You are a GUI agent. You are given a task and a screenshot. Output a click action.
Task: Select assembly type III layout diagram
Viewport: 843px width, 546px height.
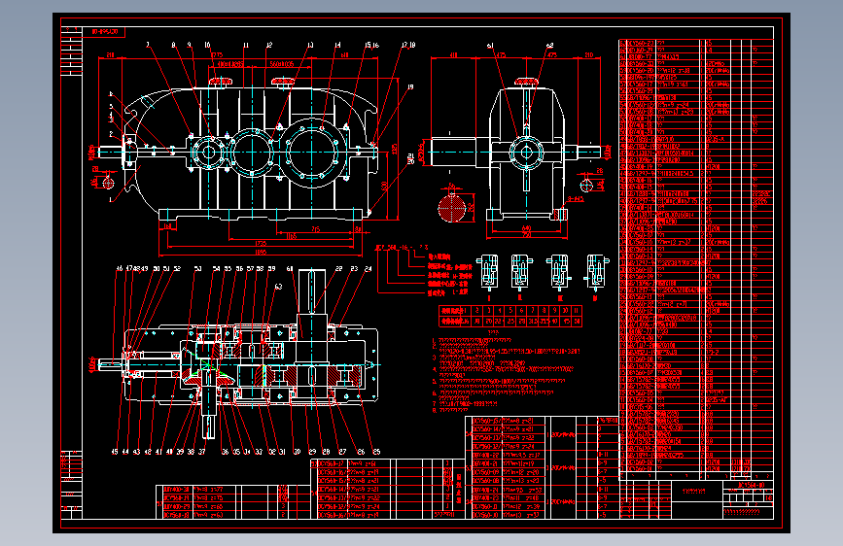coord(559,271)
